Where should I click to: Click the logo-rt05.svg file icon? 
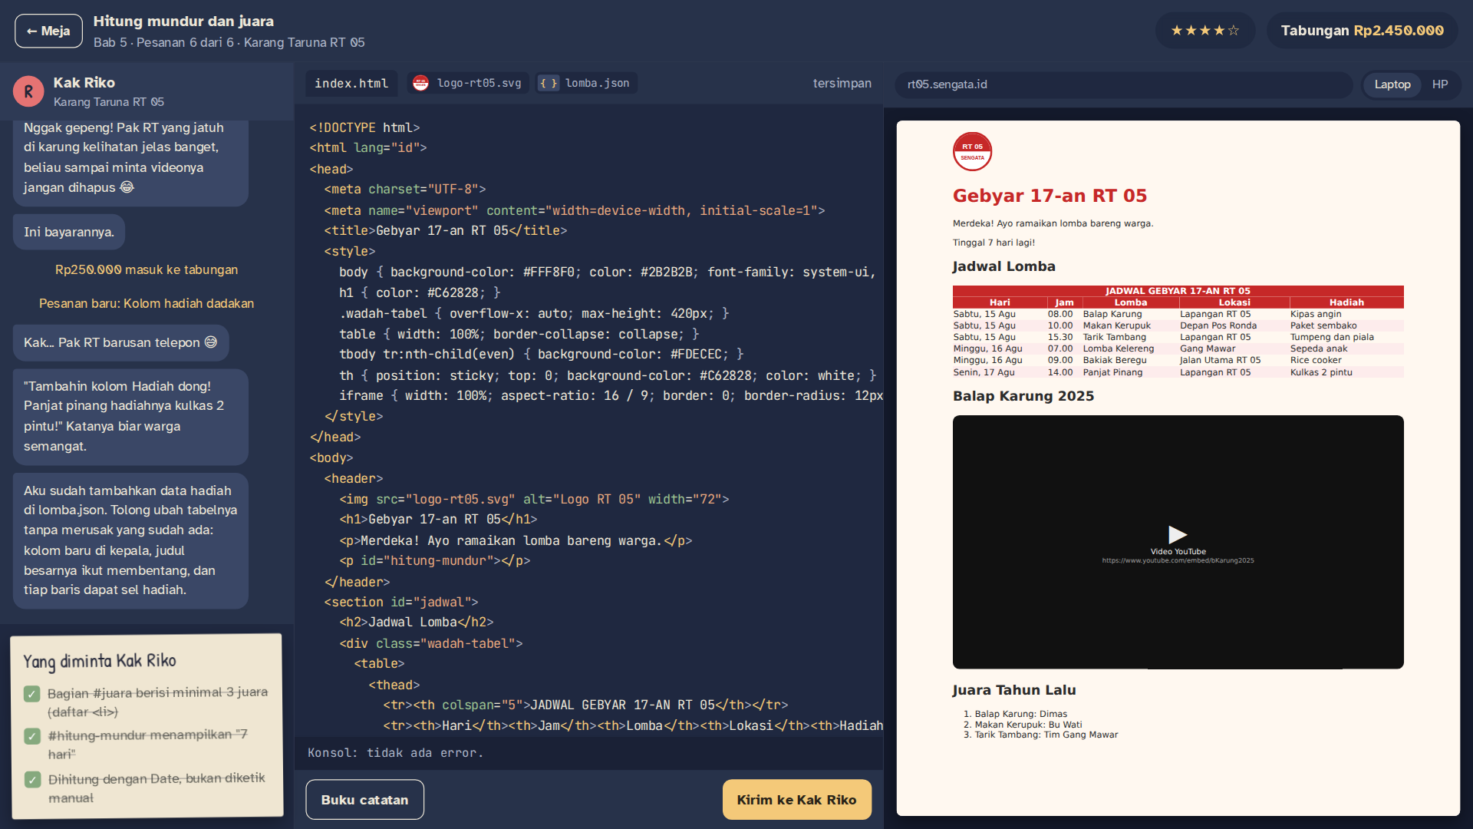[x=420, y=83]
